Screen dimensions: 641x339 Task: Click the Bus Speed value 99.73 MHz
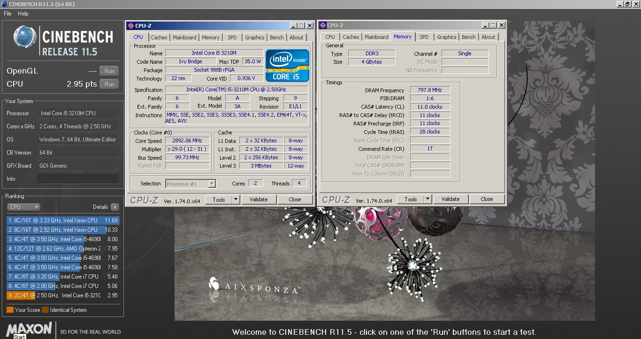coord(187,158)
